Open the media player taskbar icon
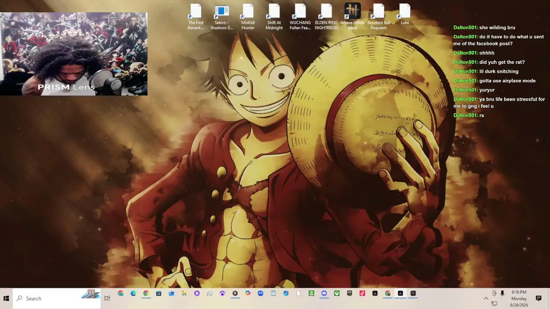Screen dimensions: 550x309 coord(235,294)
